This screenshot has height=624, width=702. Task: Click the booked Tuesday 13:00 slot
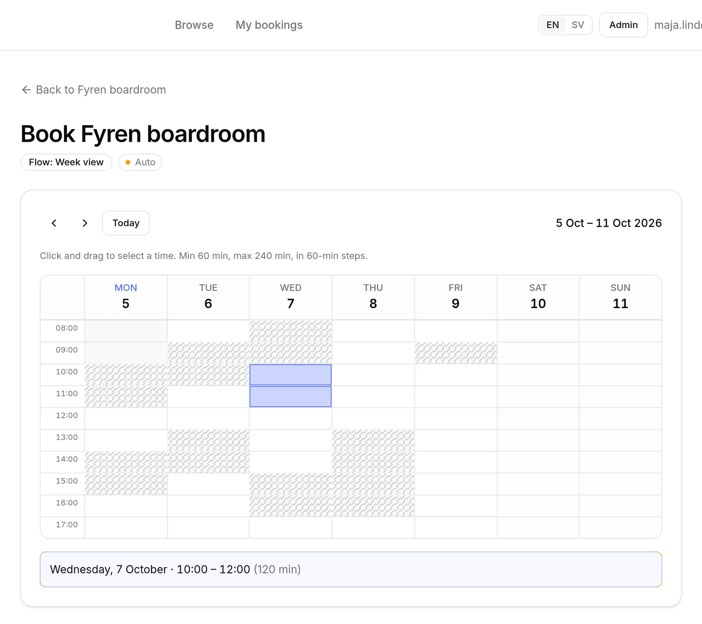208,441
